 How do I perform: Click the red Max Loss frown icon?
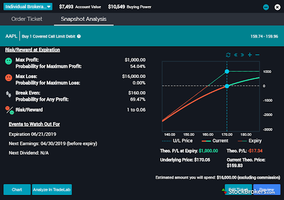(8, 77)
